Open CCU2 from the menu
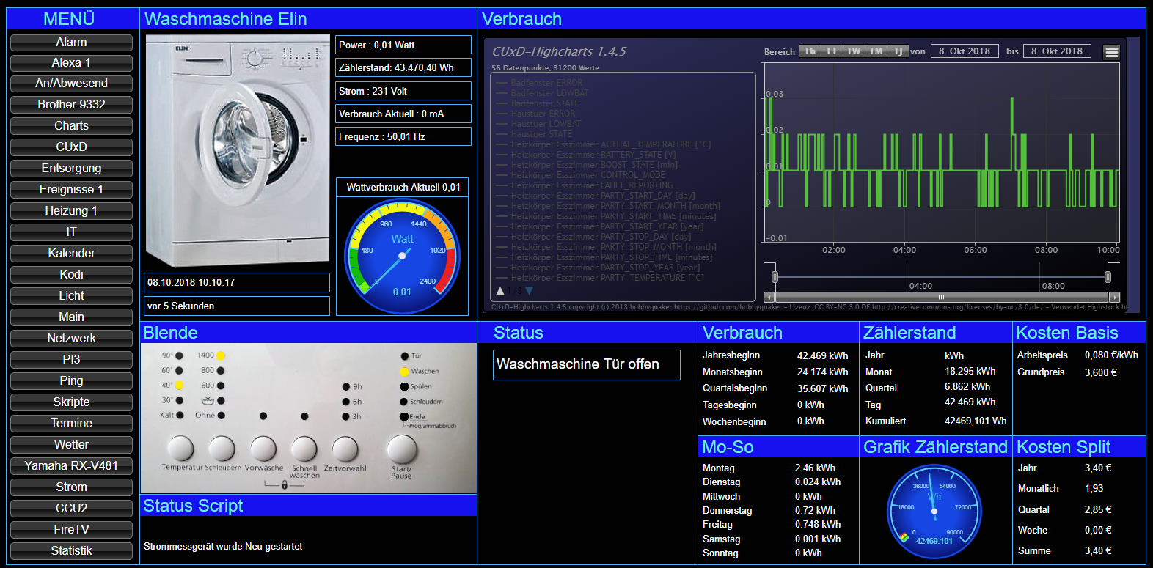Viewport: 1153px width, 568px height. pyautogui.click(x=71, y=509)
